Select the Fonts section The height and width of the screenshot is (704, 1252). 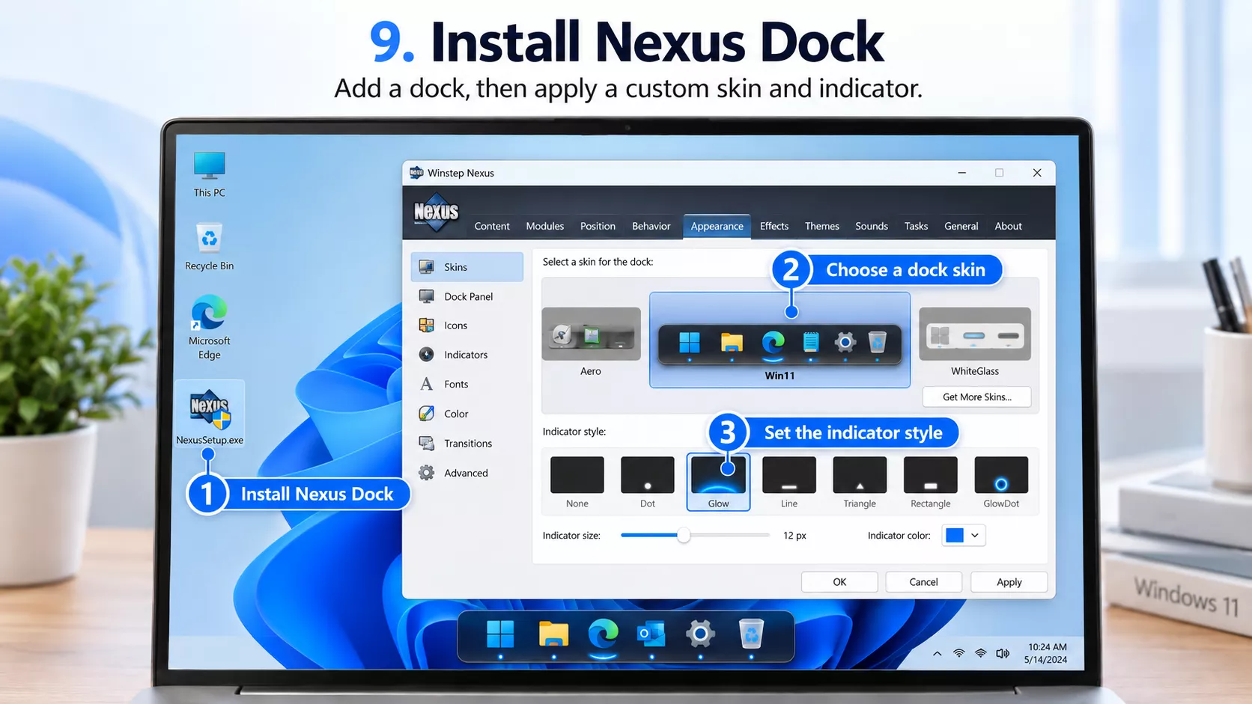click(x=467, y=384)
